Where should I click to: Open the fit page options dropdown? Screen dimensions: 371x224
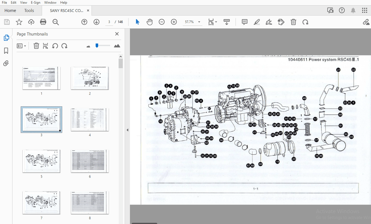coord(213,22)
